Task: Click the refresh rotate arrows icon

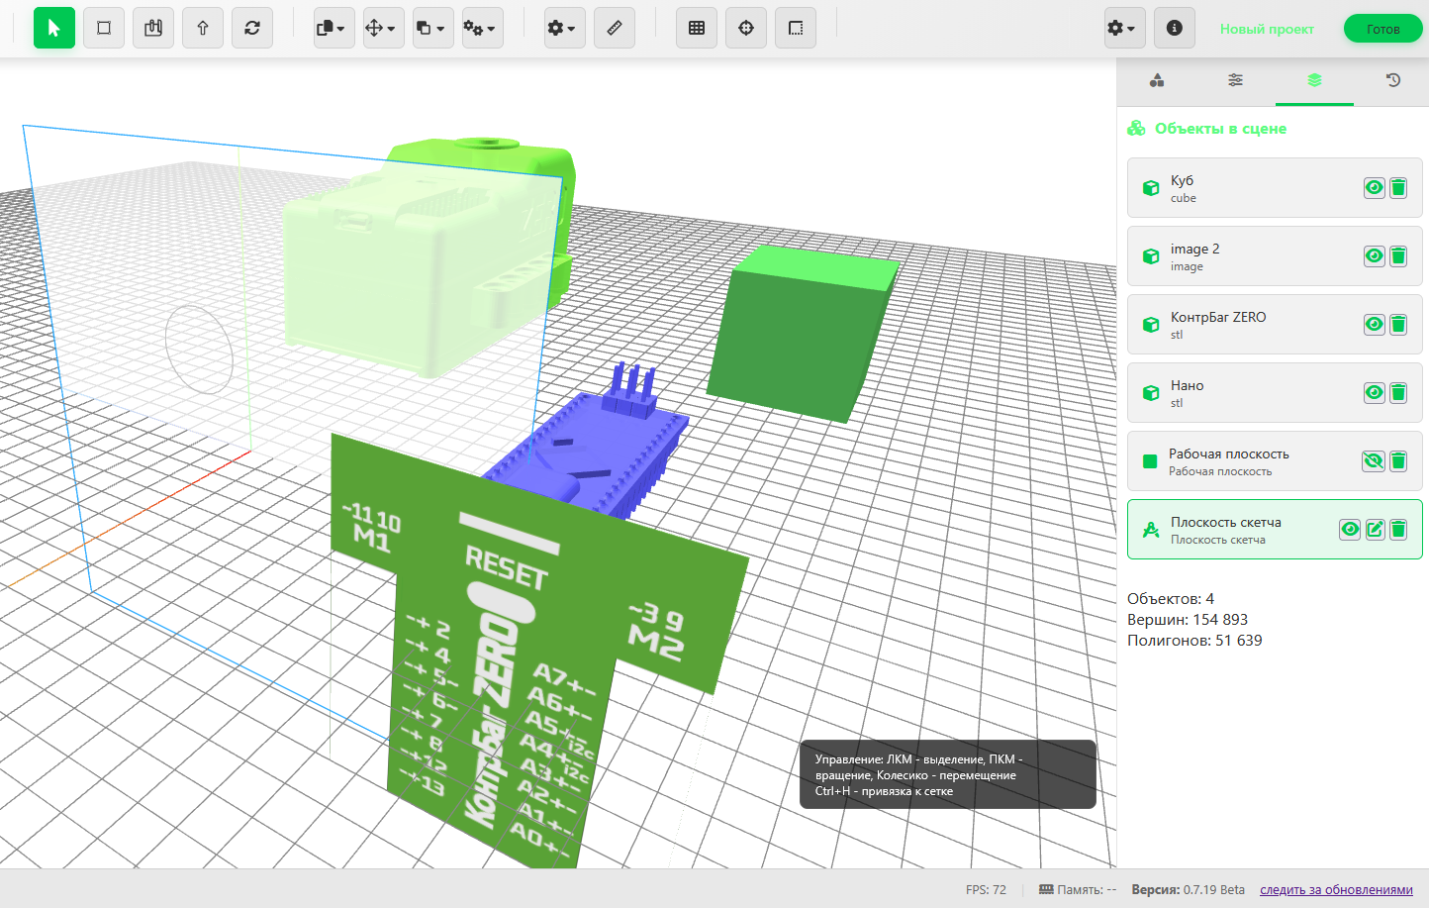Action: (252, 28)
